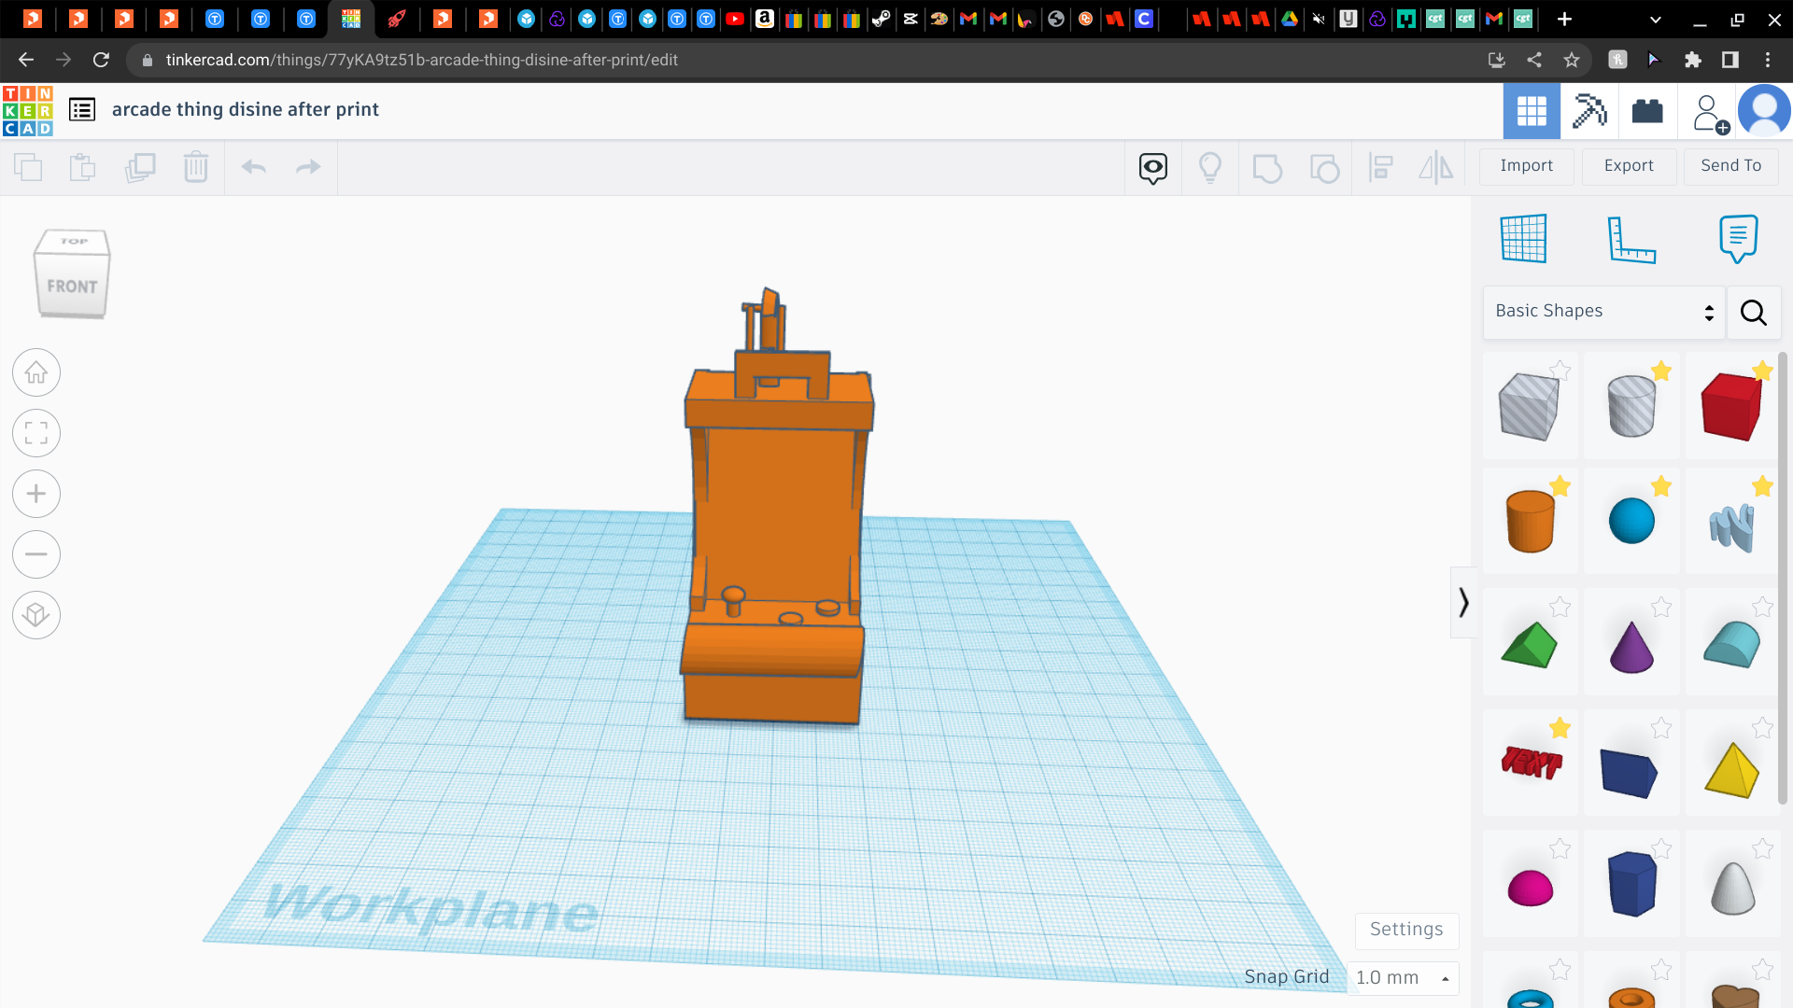Image resolution: width=1793 pixels, height=1008 pixels.
Task: Unfavorite the orange Cylinder shape
Action: (x=1559, y=485)
